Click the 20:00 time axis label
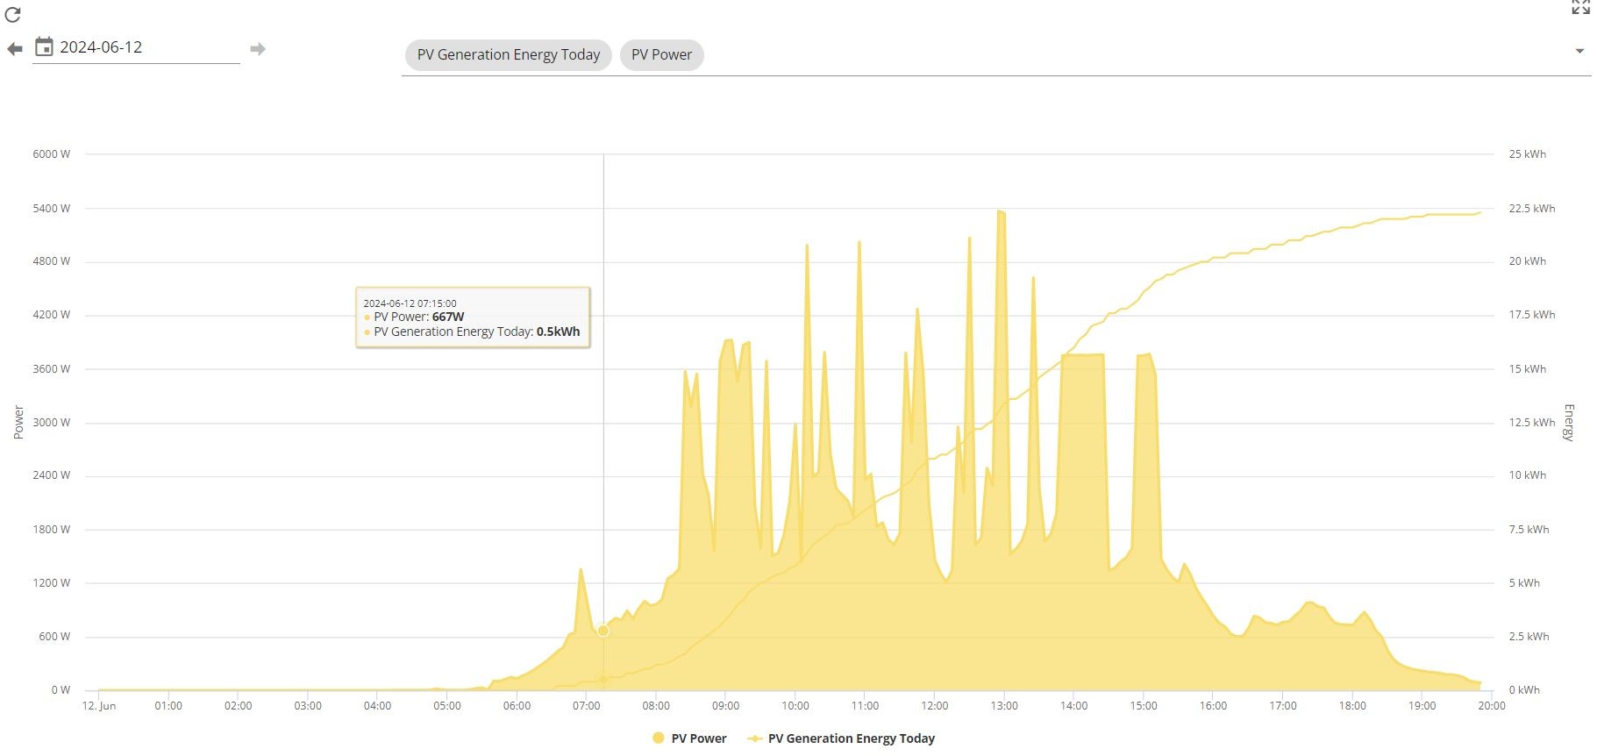1597x756 pixels. 1492,706
